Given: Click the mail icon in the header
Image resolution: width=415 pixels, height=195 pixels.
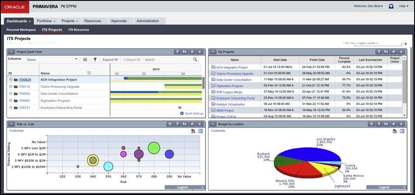Looking at the screenshot, I should tap(391, 6).
